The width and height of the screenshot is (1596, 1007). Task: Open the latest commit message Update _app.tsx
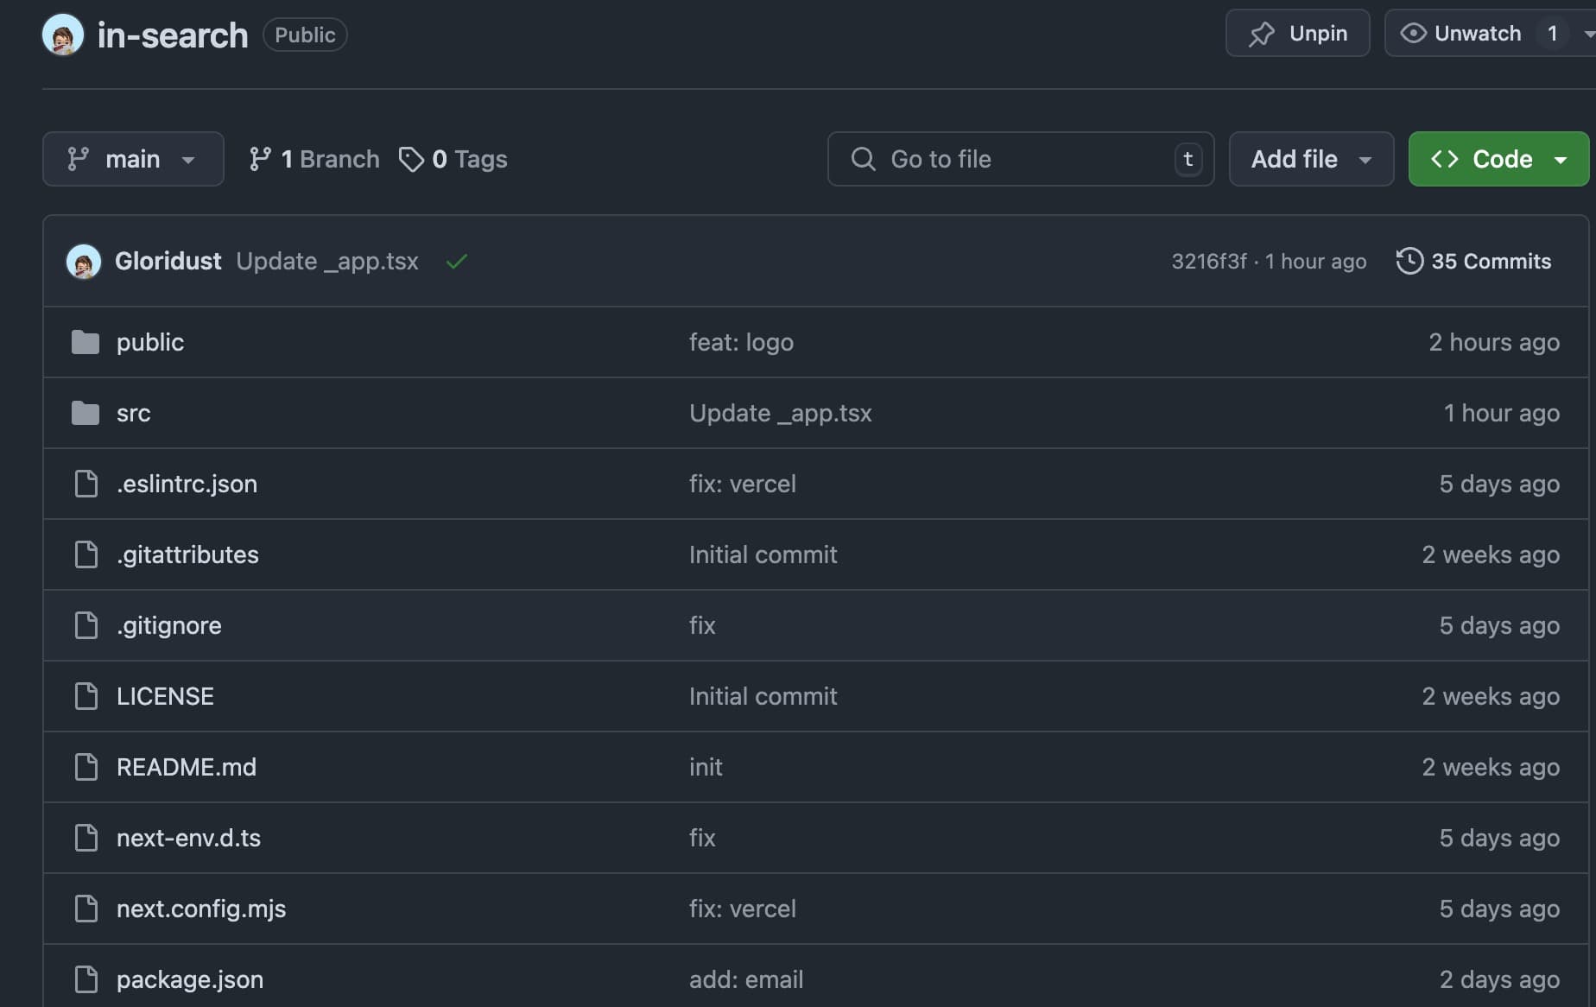(327, 261)
